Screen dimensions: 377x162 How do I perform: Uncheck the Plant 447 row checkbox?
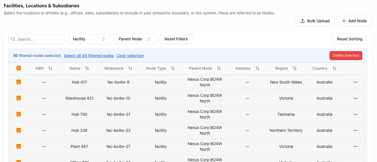(x=19, y=146)
